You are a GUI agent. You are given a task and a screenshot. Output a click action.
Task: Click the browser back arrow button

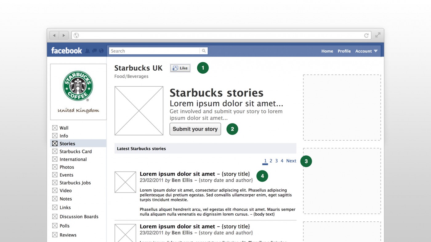(x=54, y=35)
